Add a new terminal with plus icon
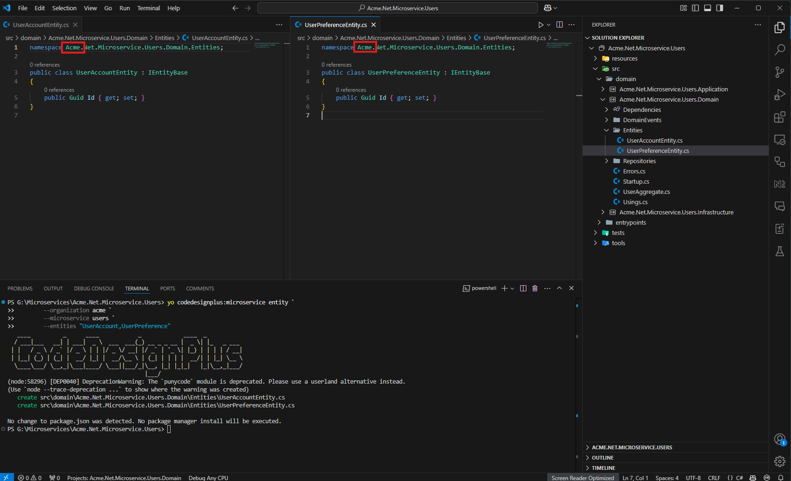The width and height of the screenshot is (791, 481). coord(504,289)
